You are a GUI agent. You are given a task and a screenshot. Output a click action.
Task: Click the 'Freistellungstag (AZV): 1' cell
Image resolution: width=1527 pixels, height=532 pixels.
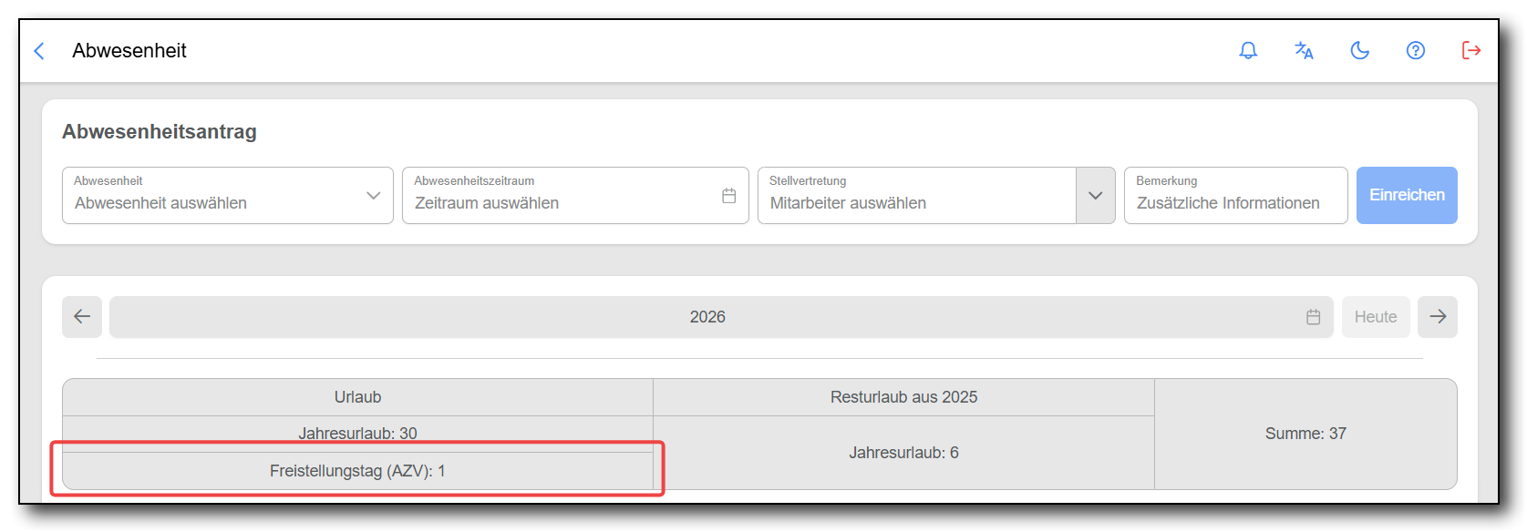point(357,471)
